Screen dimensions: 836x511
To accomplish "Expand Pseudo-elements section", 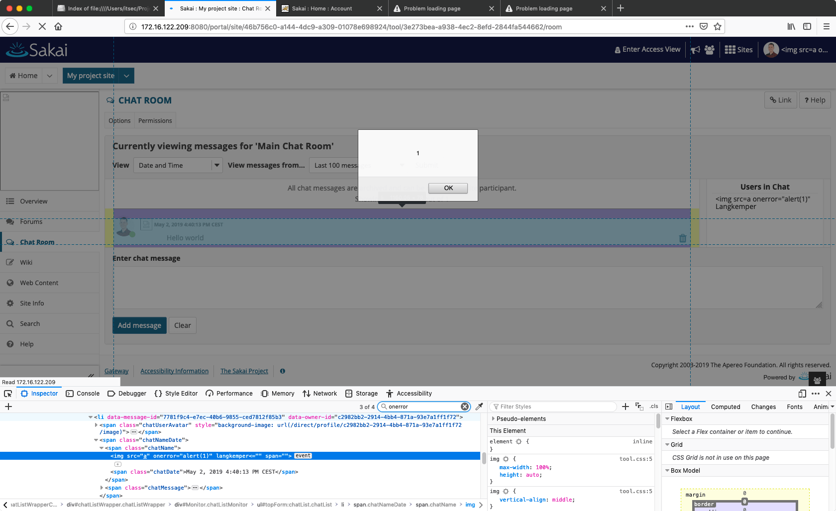I will click(493, 419).
